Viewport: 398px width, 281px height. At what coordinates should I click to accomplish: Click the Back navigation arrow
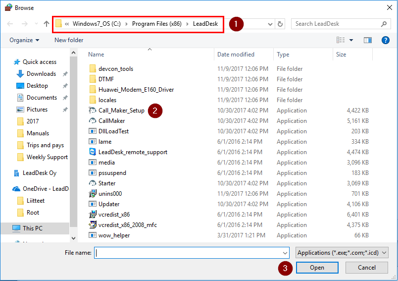pos(10,24)
